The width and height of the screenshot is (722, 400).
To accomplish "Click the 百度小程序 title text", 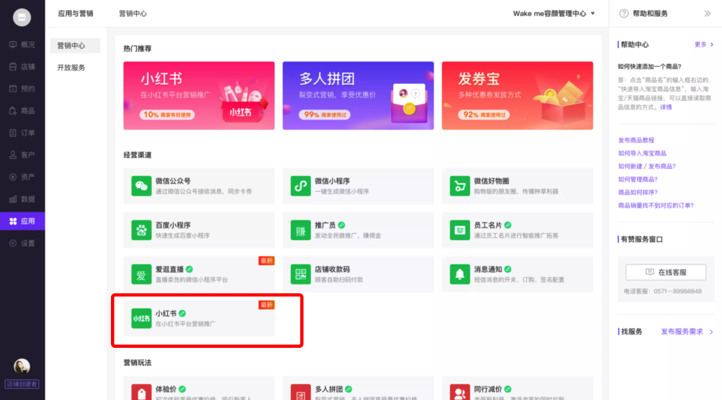I will click(x=172, y=225).
